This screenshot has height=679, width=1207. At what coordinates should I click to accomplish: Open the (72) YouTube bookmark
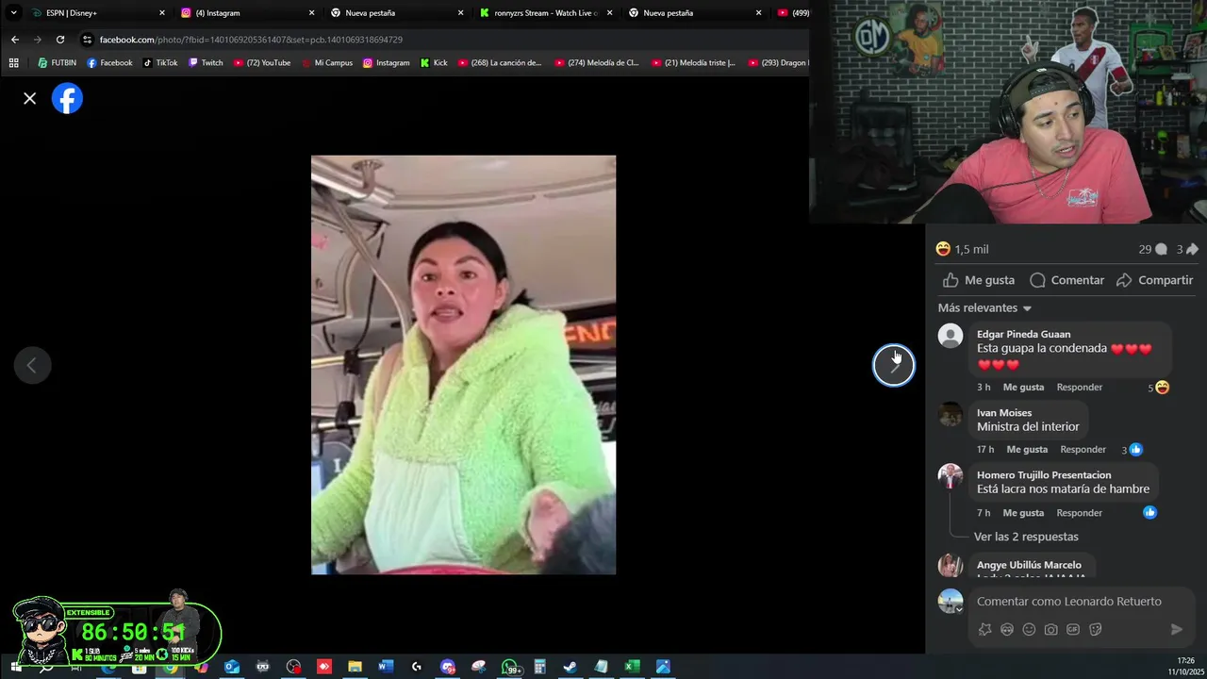tap(261, 63)
